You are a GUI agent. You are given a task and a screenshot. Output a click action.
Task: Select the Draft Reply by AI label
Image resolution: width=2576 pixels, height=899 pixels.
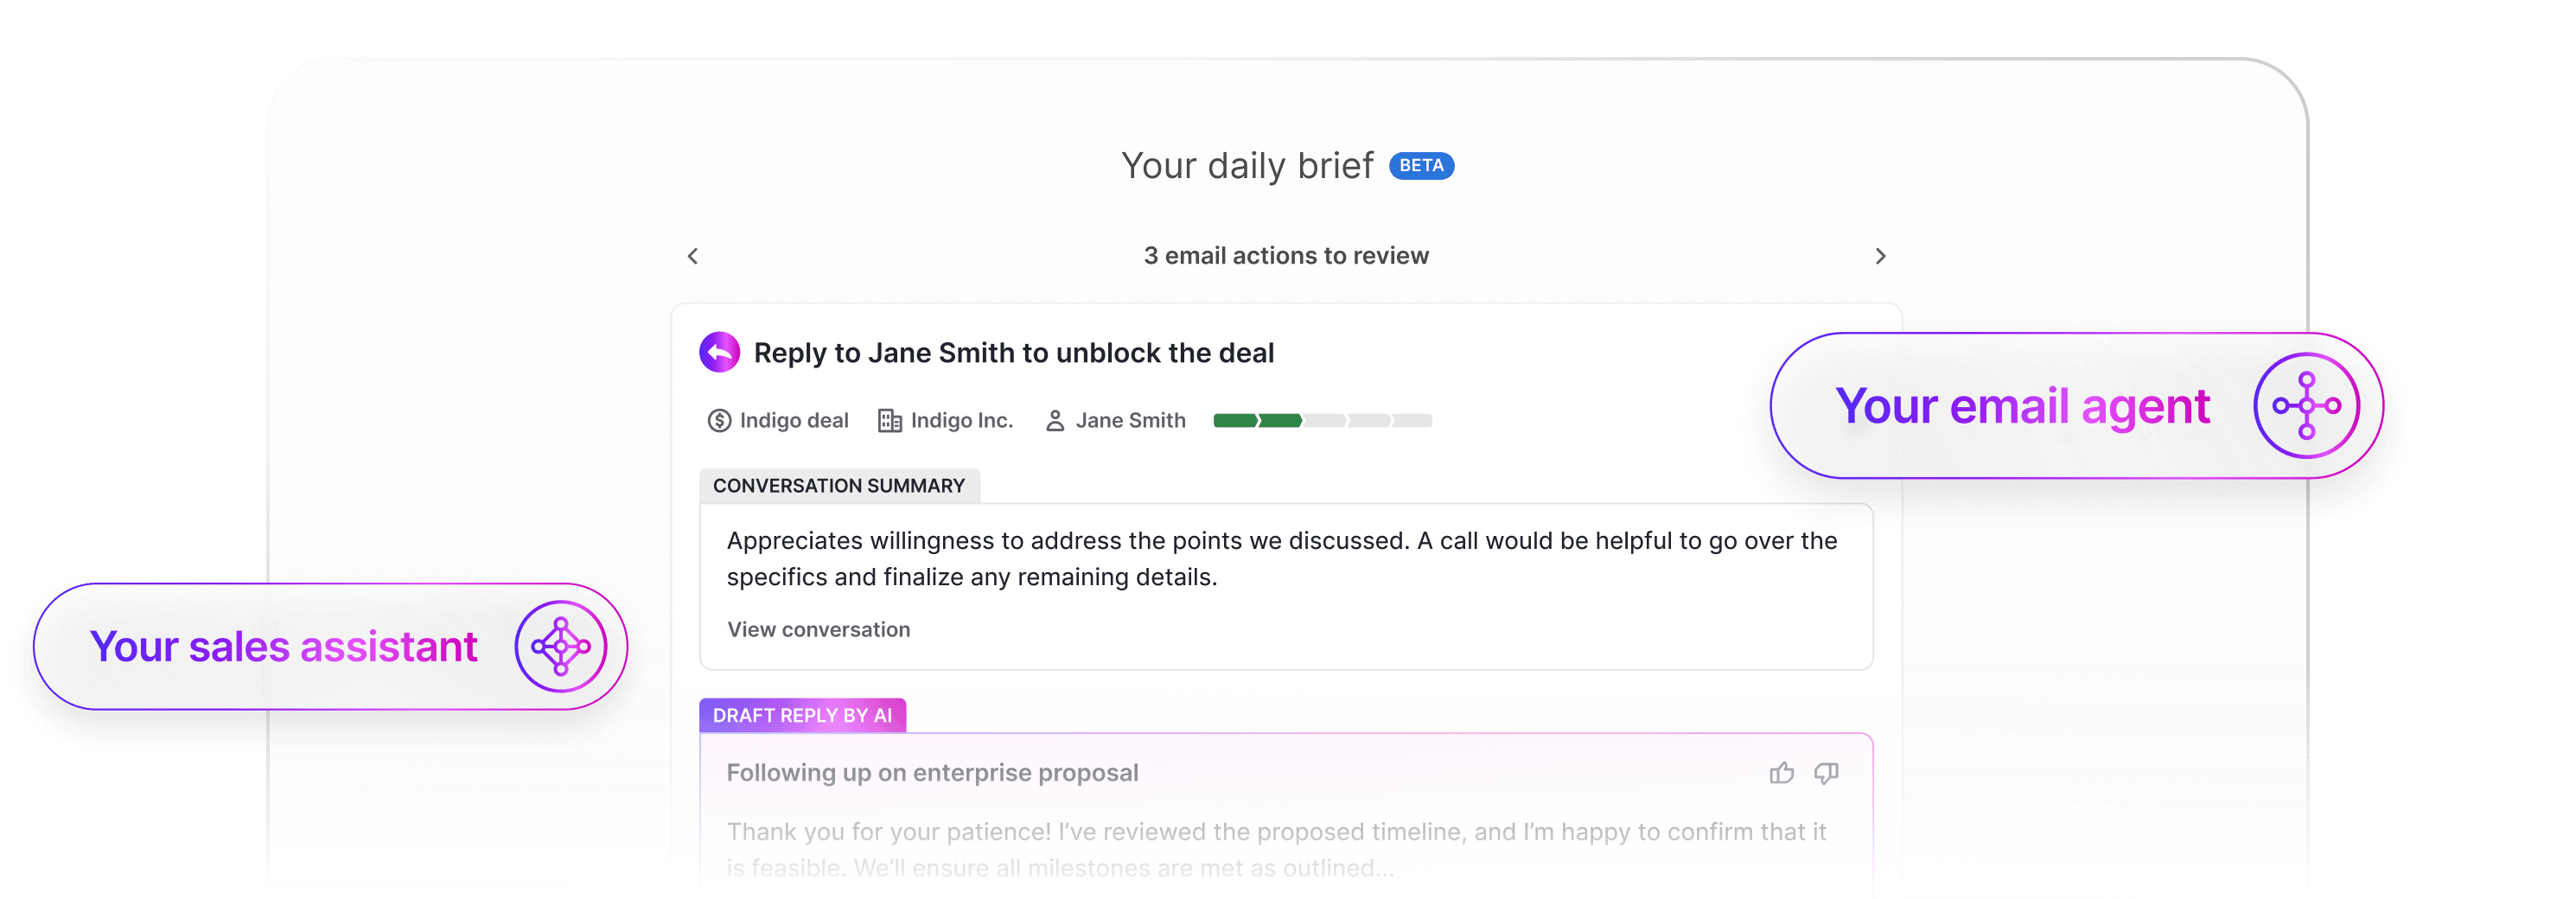802,715
